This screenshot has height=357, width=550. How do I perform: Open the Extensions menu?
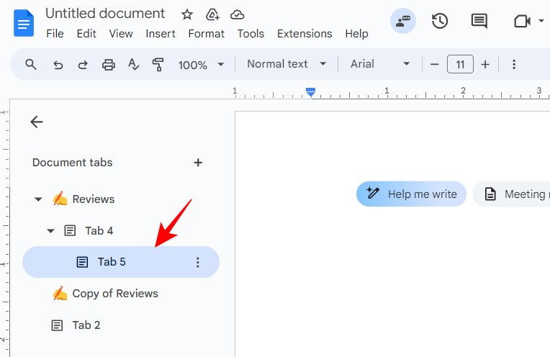(305, 34)
